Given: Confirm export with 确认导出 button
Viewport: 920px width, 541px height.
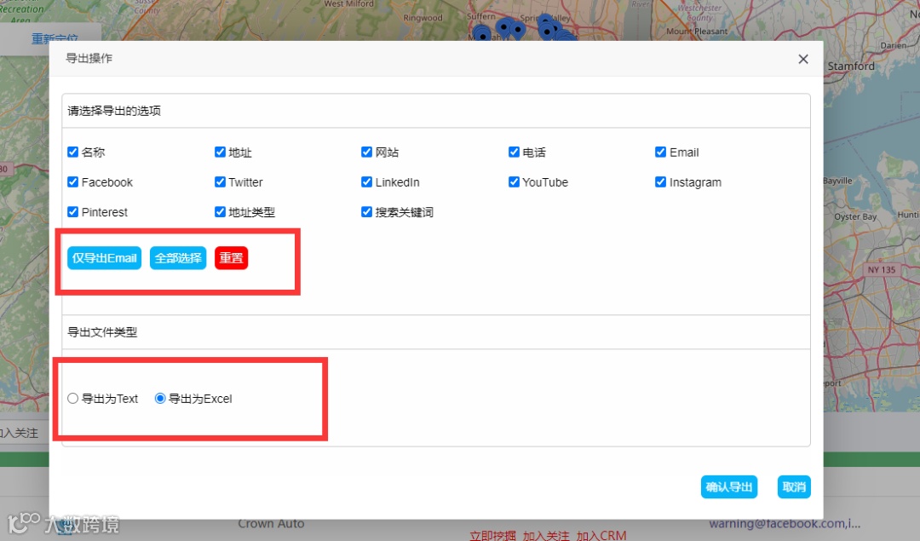Looking at the screenshot, I should [x=728, y=487].
